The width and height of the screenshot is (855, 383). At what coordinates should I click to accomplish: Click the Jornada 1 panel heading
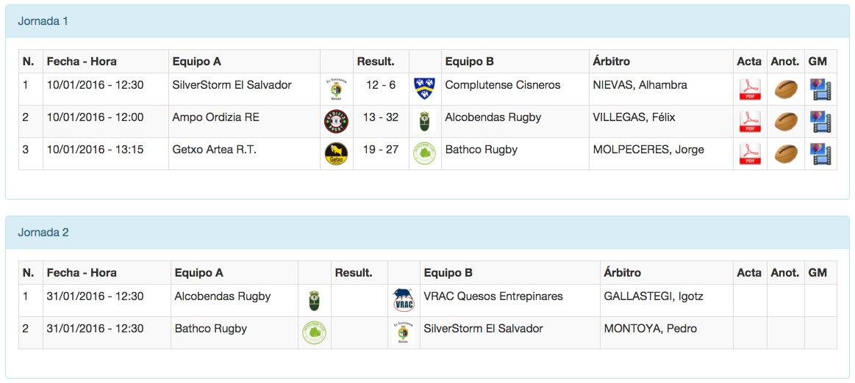coord(43,21)
